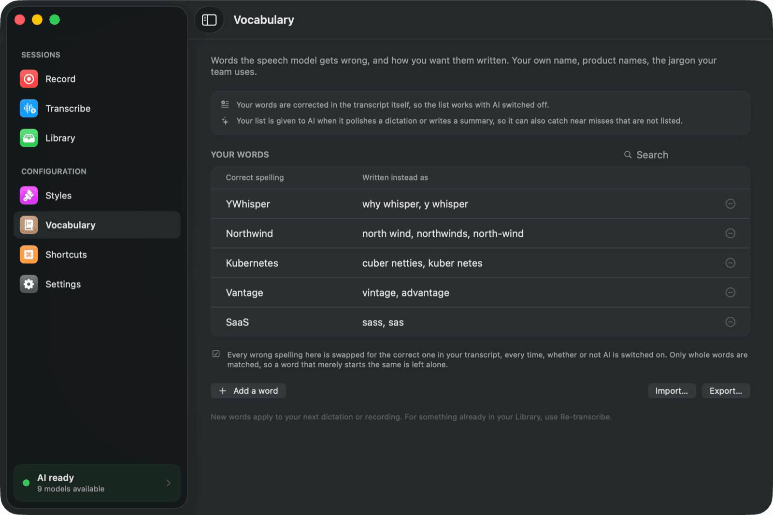Open the Shortcuts command icon
The height and width of the screenshot is (515, 773).
29,254
